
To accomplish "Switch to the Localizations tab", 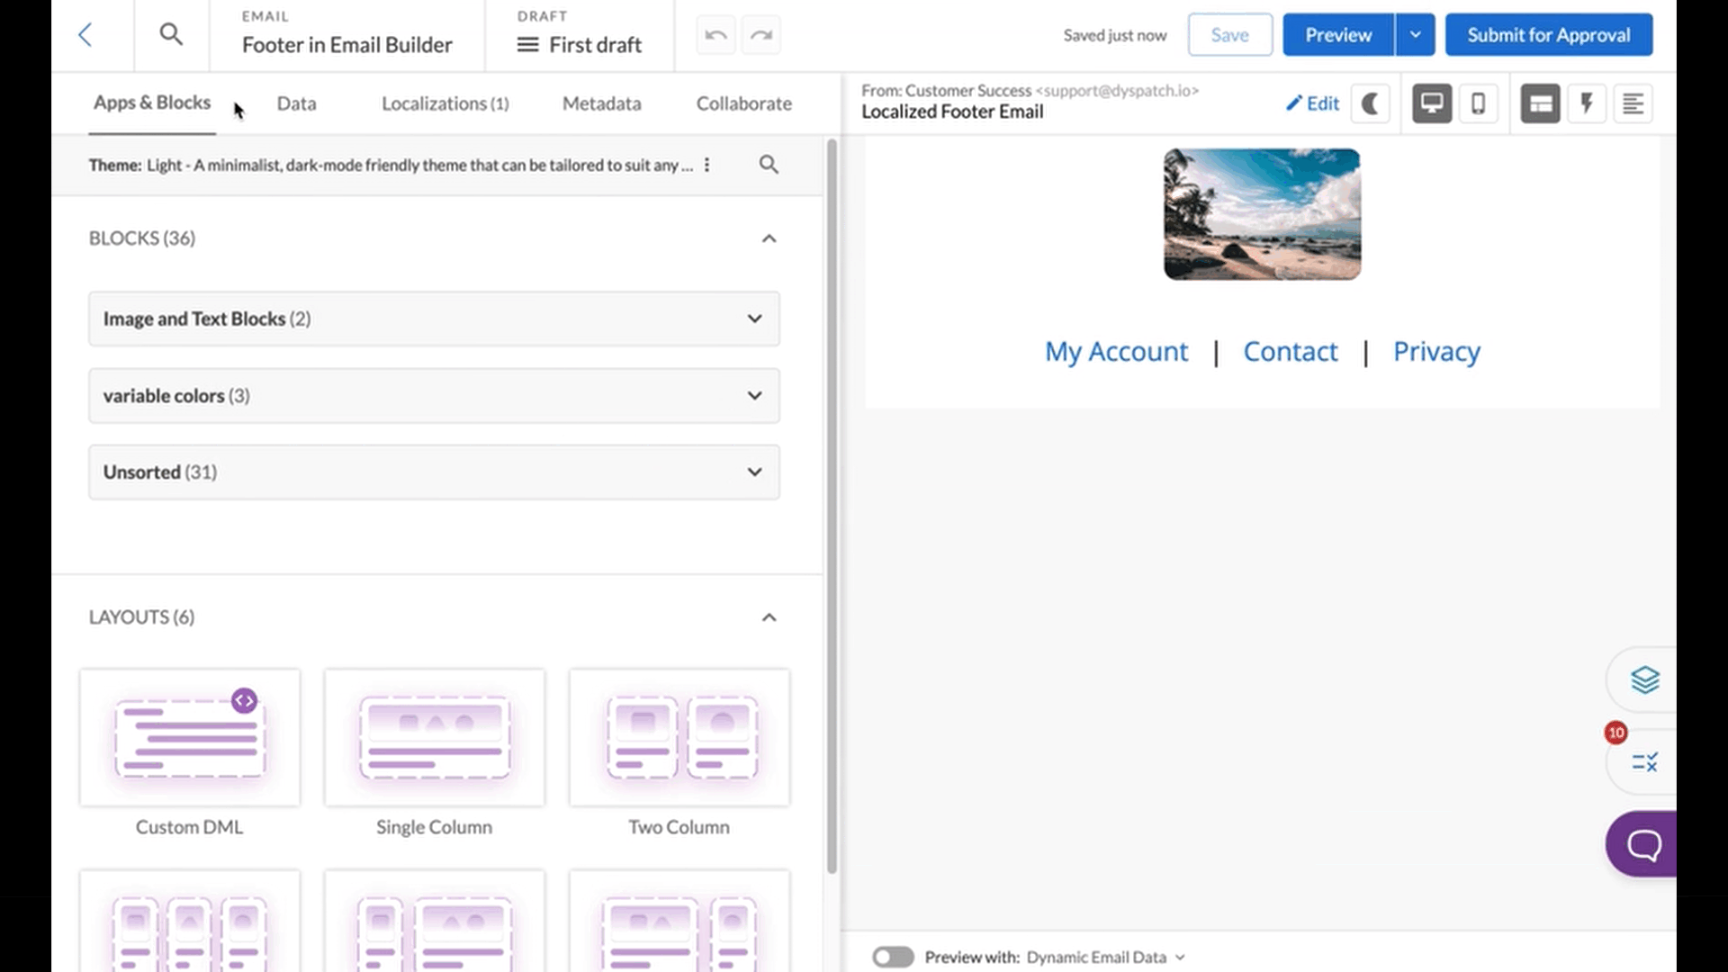I will click(444, 103).
